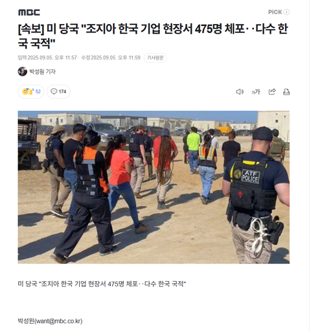
Task: Open the font size 가가 control
Action: 256,92
